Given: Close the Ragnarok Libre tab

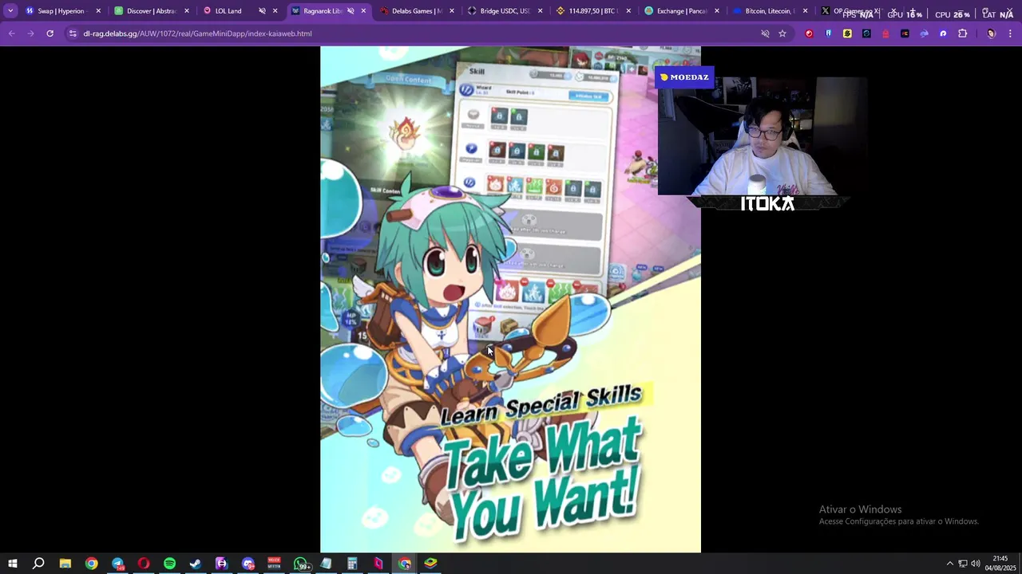Looking at the screenshot, I should 363,11.
